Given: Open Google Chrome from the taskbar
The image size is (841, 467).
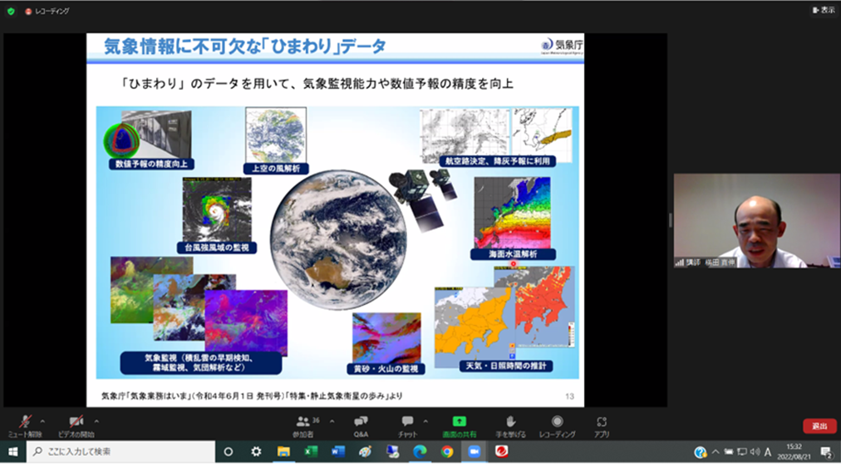Looking at the screenshot, I should point(447,451).
